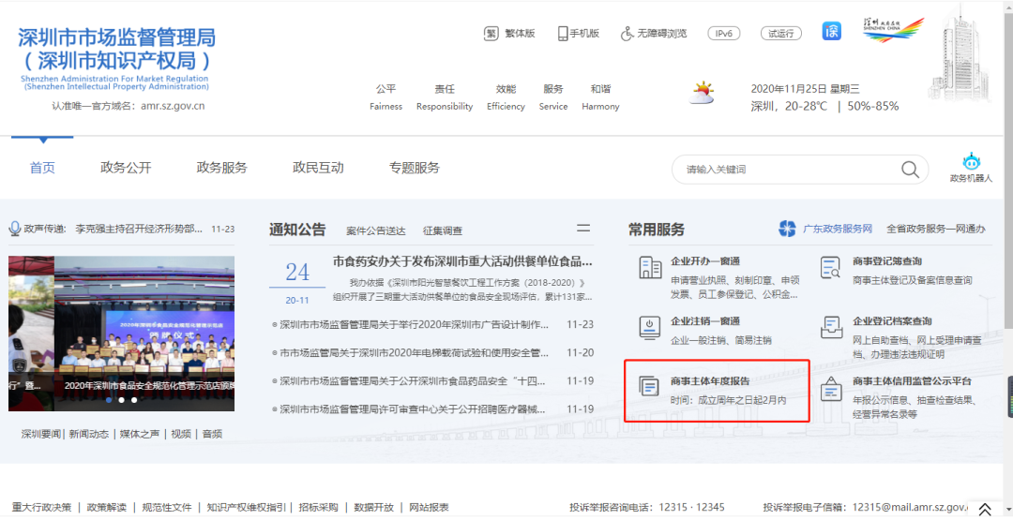Viewport: 1013px width, 520px height.
Task: Click the 广东政务服务网 blue logo icon
Action: click(x=787, y=229)
